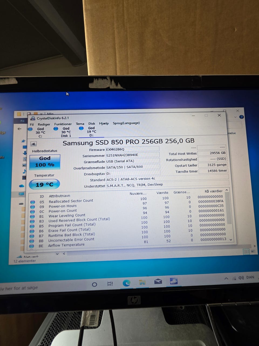Click the volume speaker tray icon
259x346 pixels.
(x=241, y=278)
